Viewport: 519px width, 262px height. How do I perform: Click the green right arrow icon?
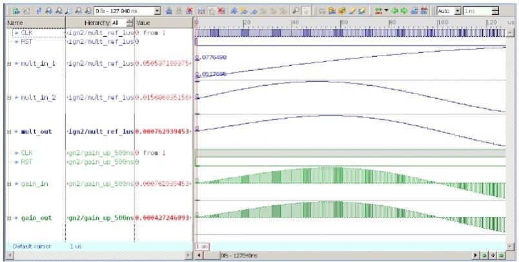404,11
